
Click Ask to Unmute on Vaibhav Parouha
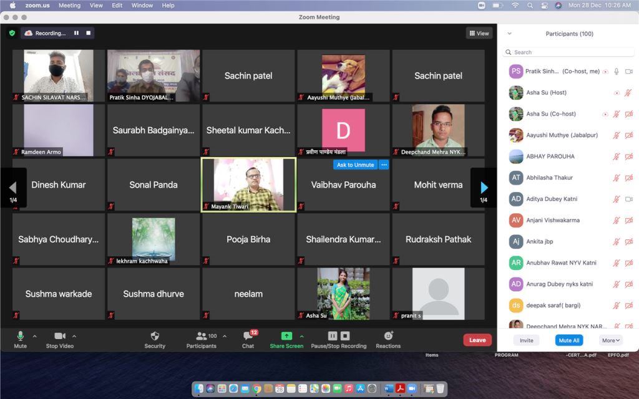[x=355, y=165]
